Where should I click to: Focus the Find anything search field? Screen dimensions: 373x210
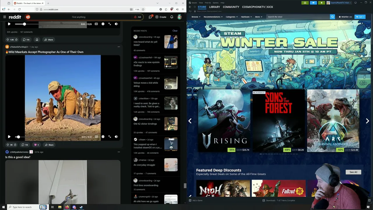click(79, 17)
